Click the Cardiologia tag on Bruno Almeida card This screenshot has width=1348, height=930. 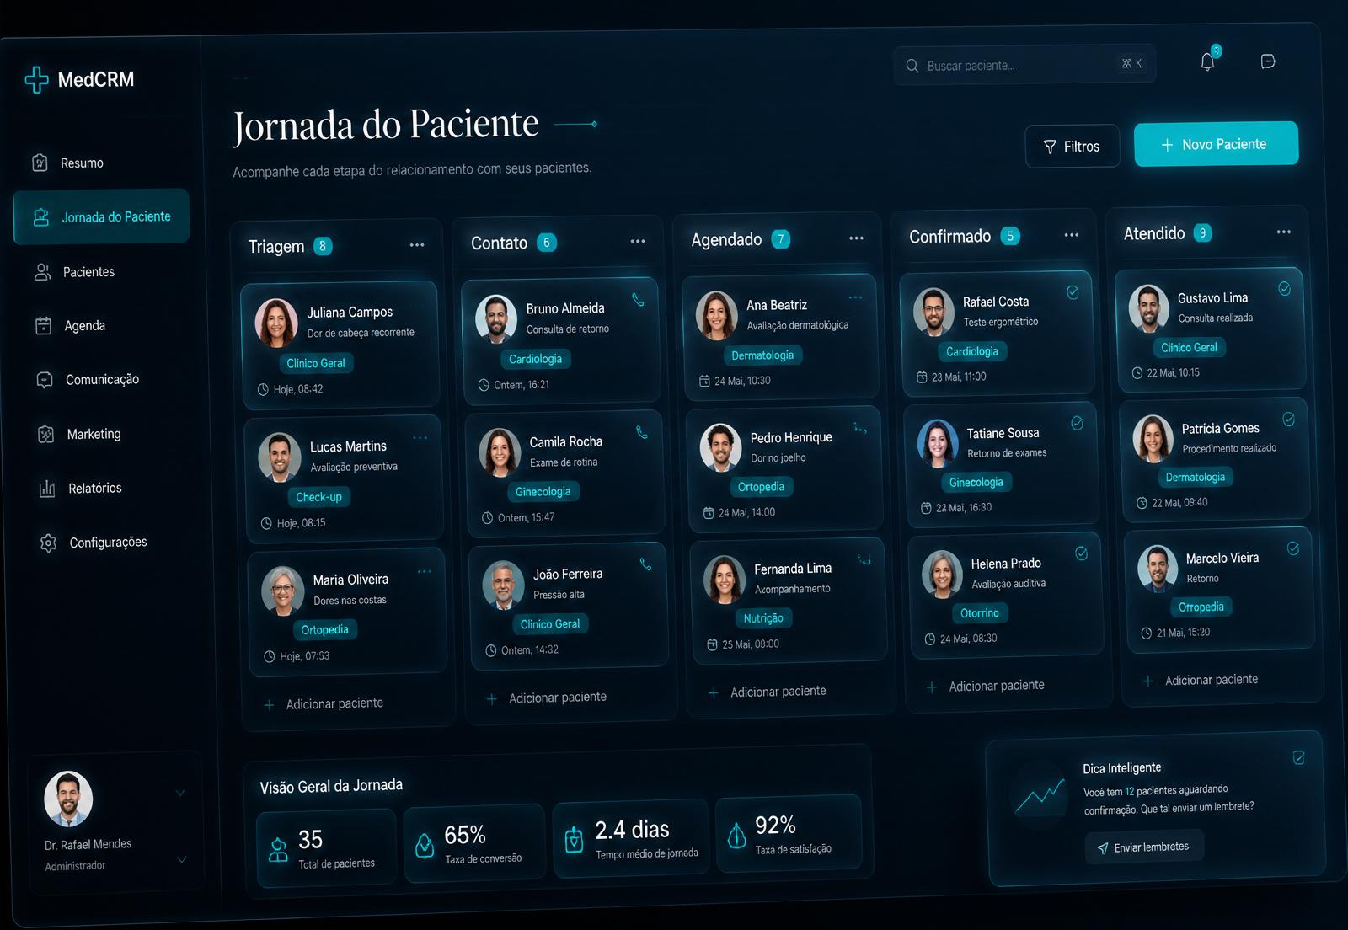535,359
